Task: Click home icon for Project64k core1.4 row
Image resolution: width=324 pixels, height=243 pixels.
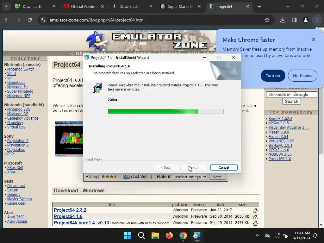Action: click(x=255, y=223)
